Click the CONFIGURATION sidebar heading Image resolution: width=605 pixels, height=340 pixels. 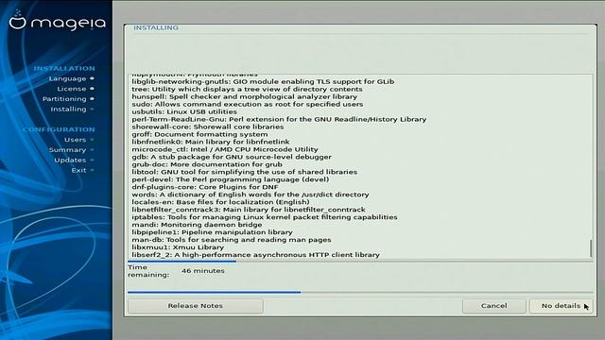(59, 129)
